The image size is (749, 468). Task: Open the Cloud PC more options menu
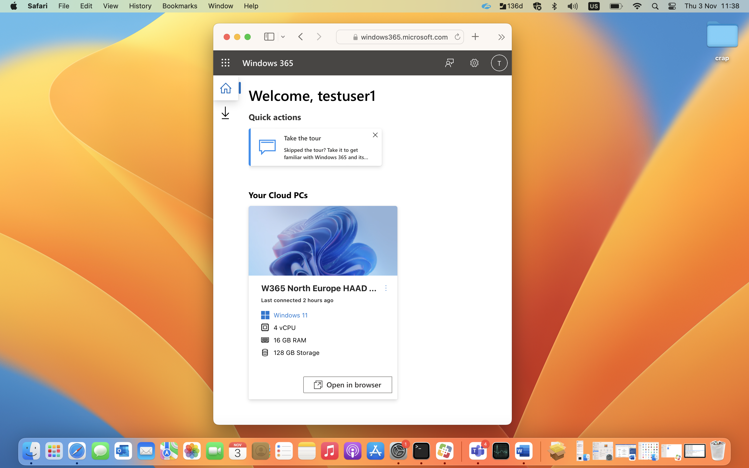click(x=386, y=288)
